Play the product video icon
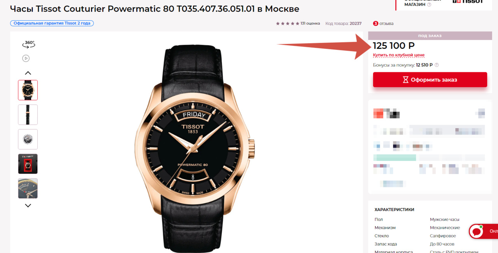This screenshot has height=253, width=498. pyautogui.click(x=26, y=58)
